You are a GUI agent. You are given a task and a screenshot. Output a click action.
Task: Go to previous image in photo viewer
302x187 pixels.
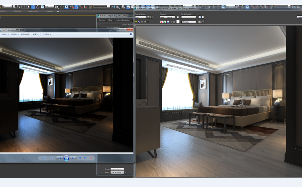coord(59,158)
